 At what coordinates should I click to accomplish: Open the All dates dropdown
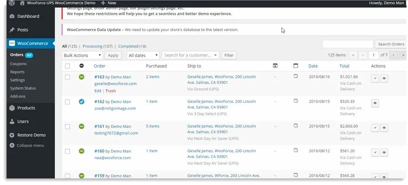tap(143, 56)
